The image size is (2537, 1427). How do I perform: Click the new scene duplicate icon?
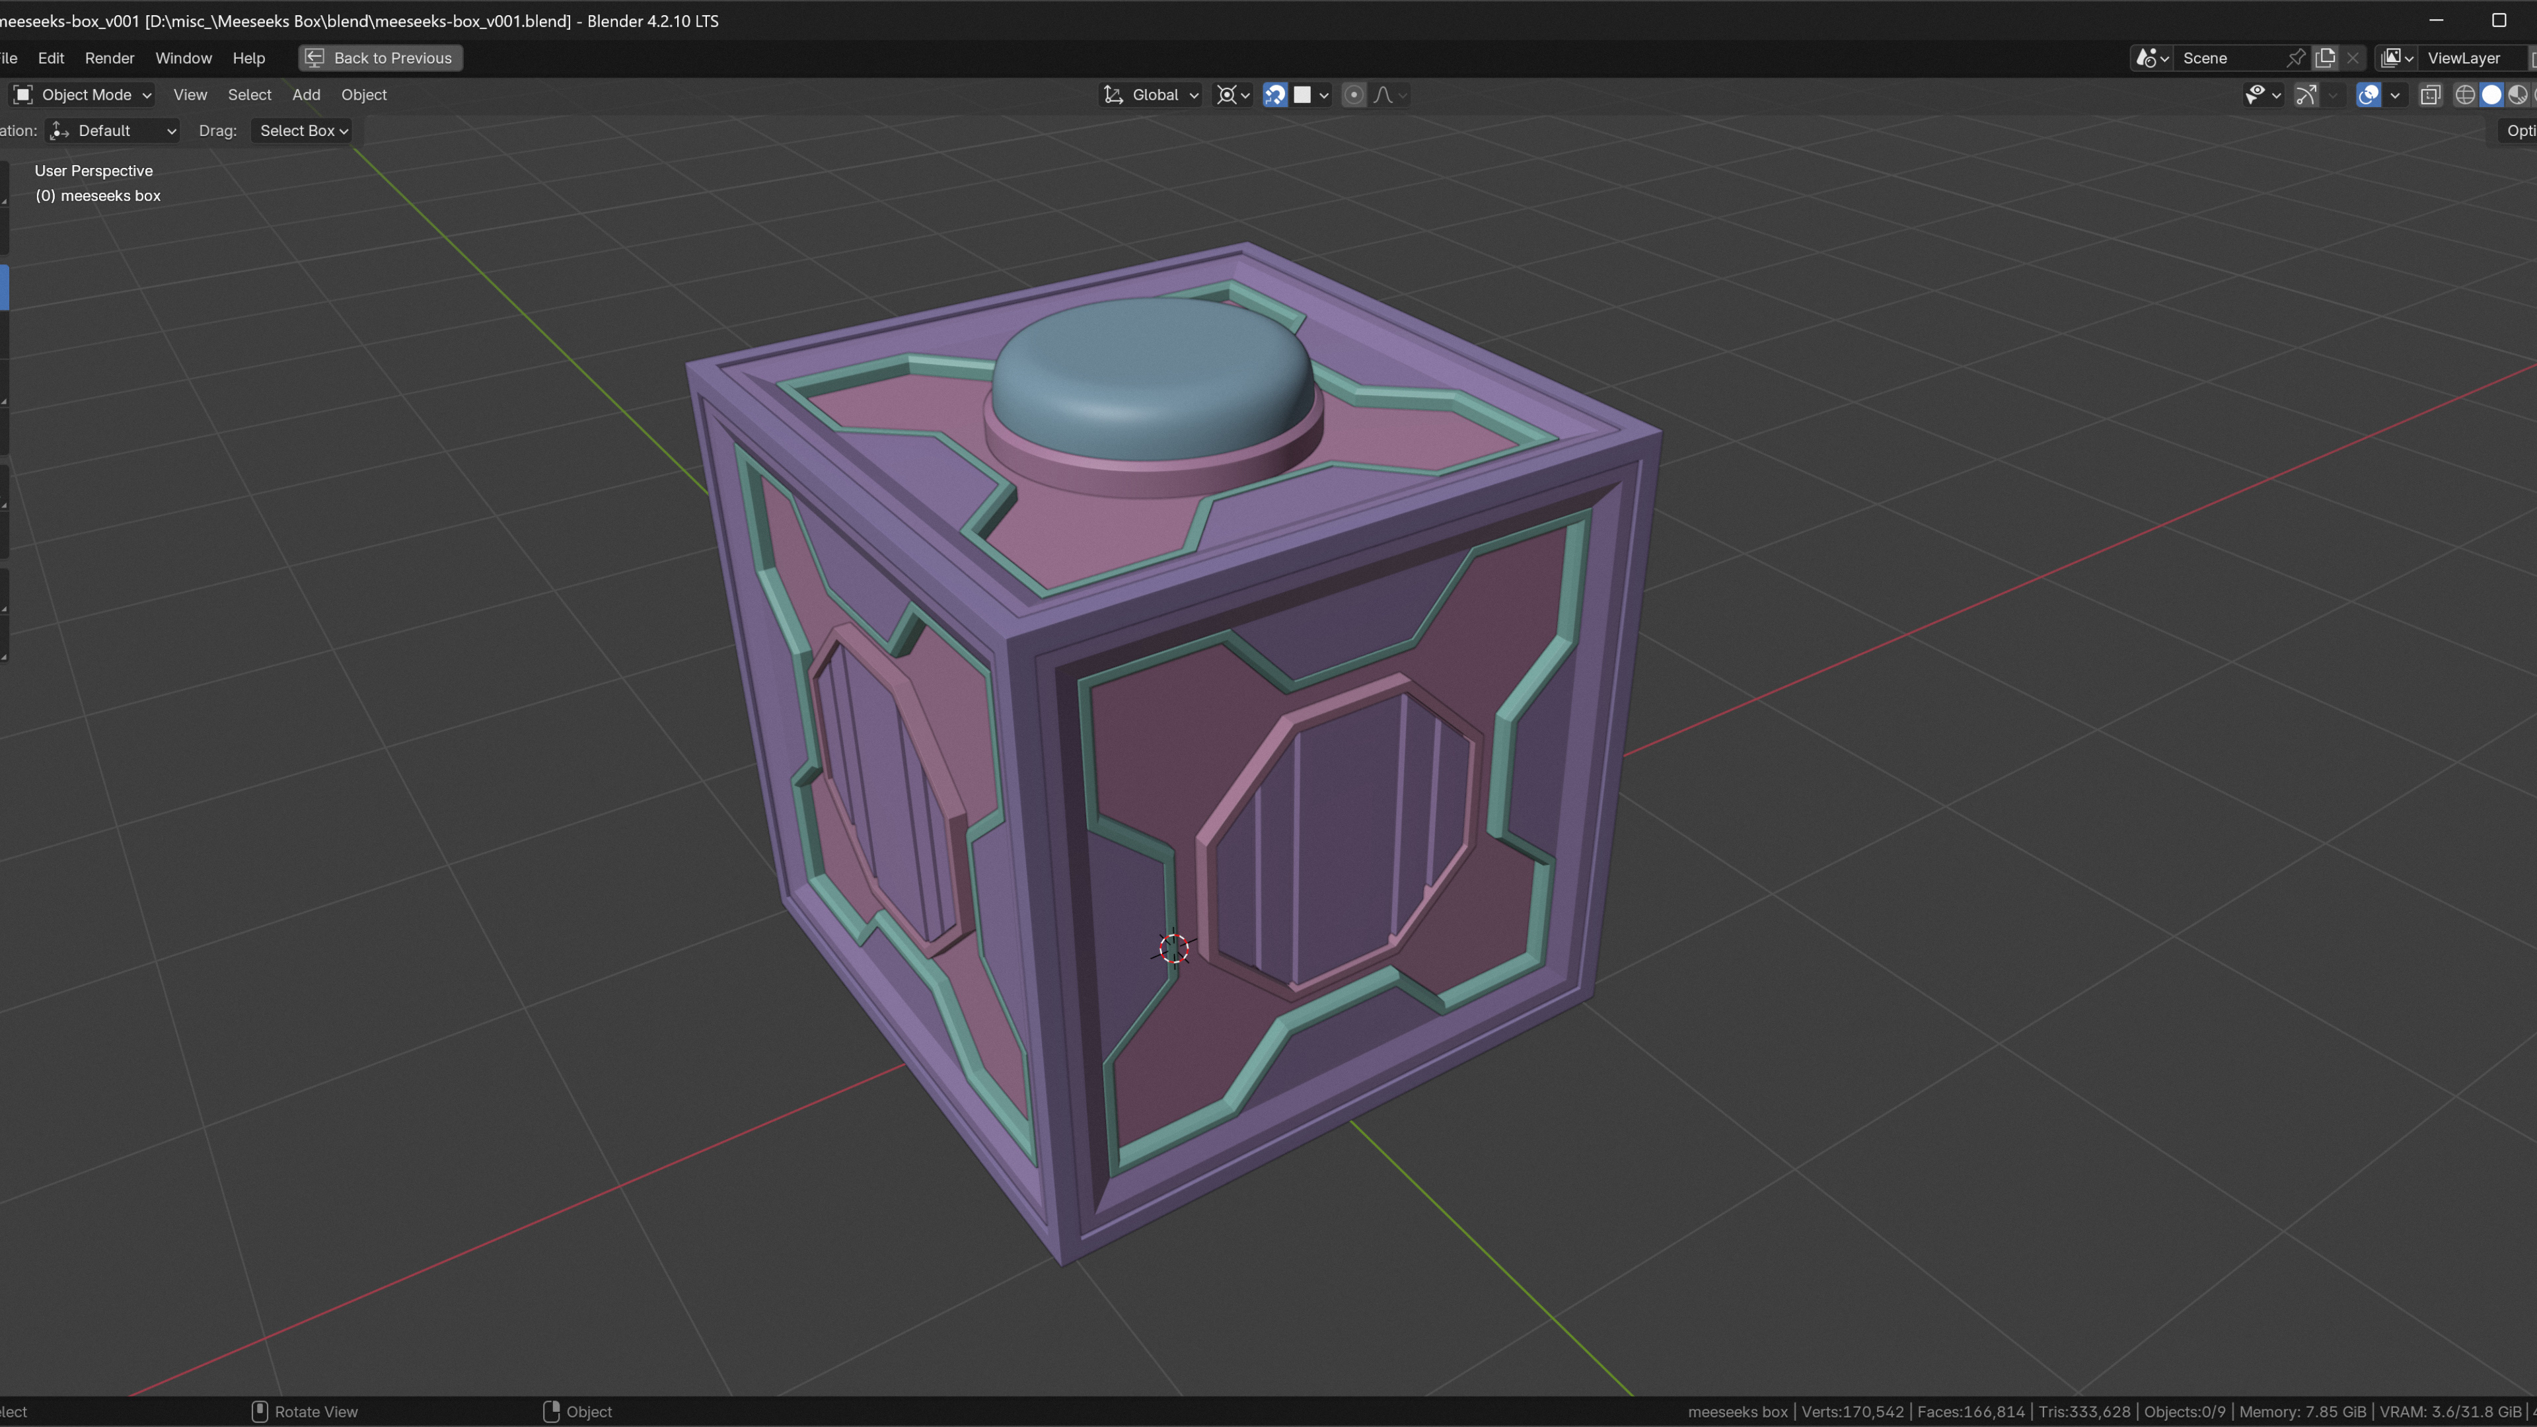[x=2326, y=58]
